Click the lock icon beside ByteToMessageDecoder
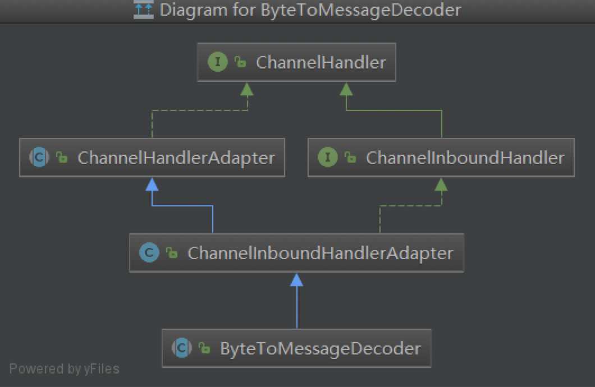The height and width of the screenshot is (387, 595). (204, 348)
